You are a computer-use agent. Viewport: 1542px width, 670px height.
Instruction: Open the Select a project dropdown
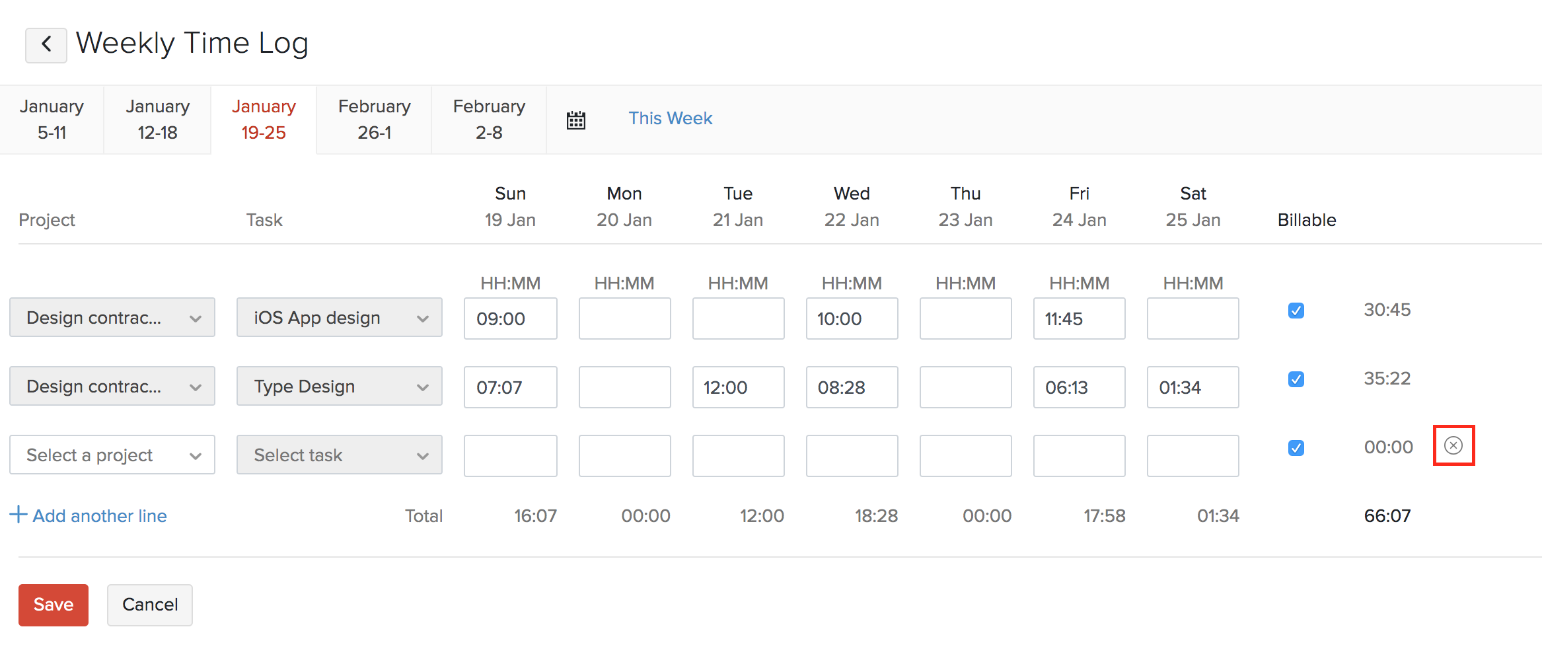click(x=112, y=455)
